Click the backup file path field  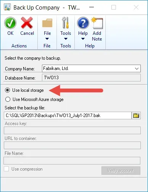68,116
